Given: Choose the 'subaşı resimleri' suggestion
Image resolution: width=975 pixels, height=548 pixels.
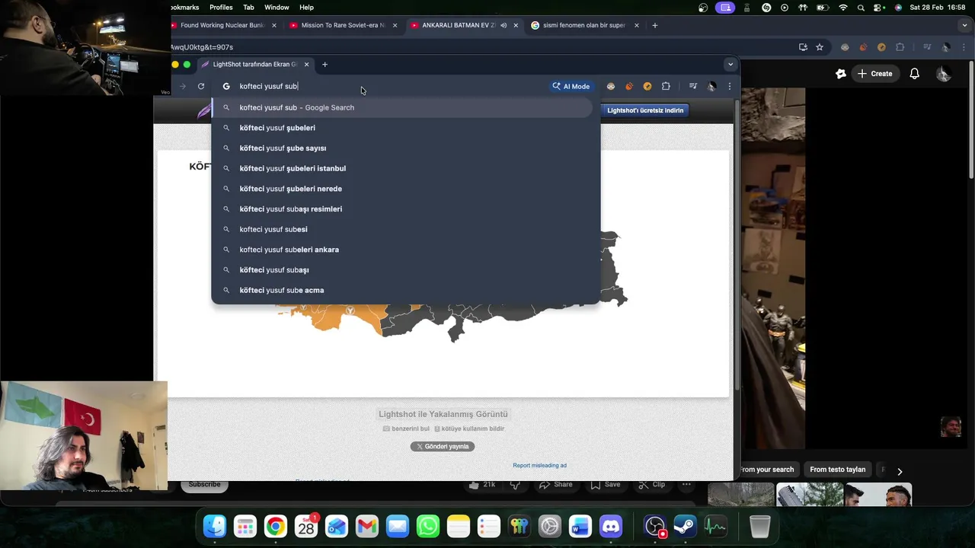Looking at the screenshot, I should click(405, 209).
